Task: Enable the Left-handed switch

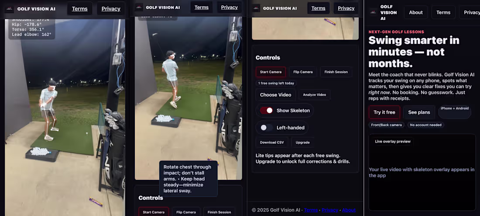Action: 266,127
